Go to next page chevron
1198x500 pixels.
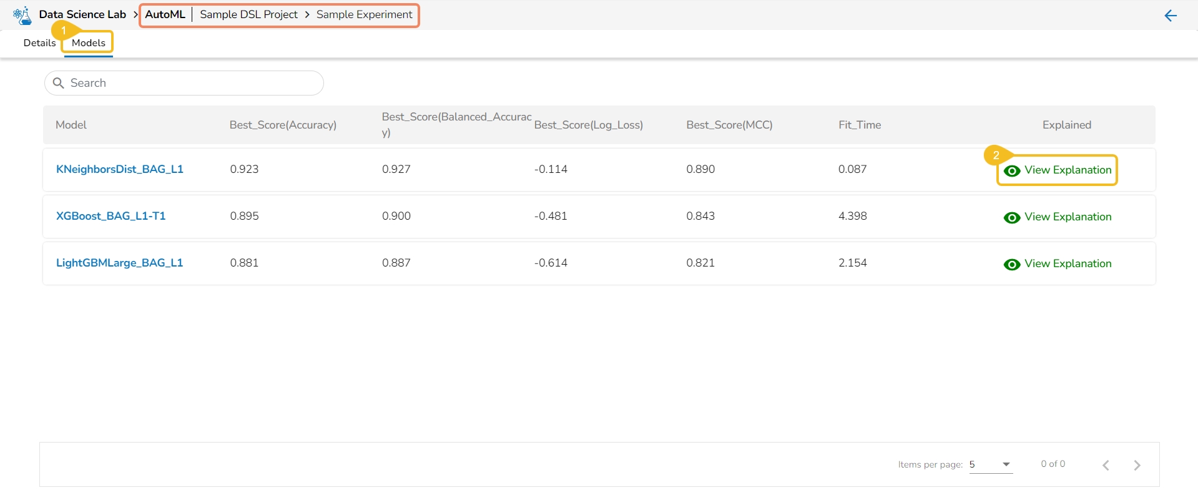pyautogui.click(x=1137, y=465)
